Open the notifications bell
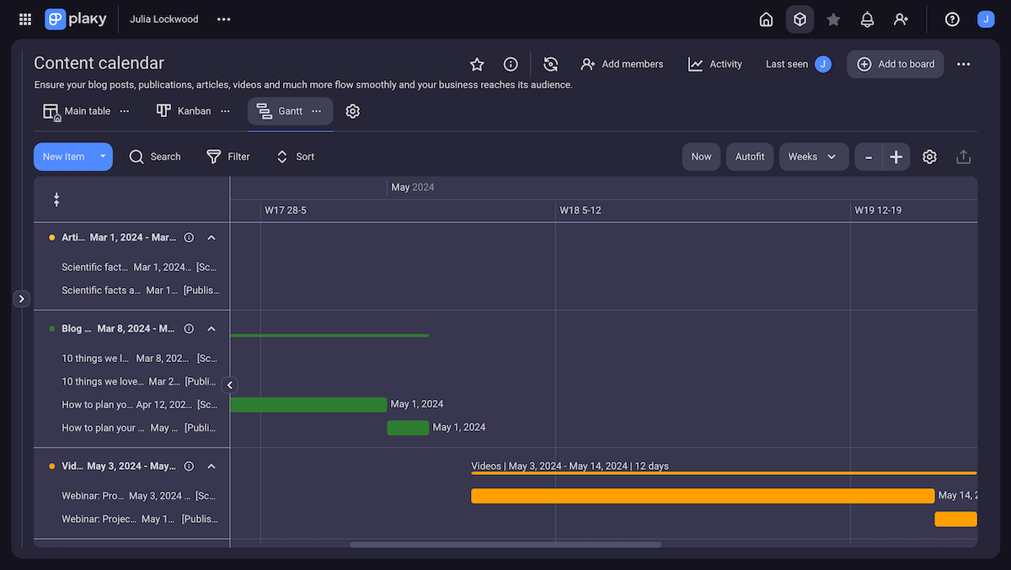 (867, 19)
